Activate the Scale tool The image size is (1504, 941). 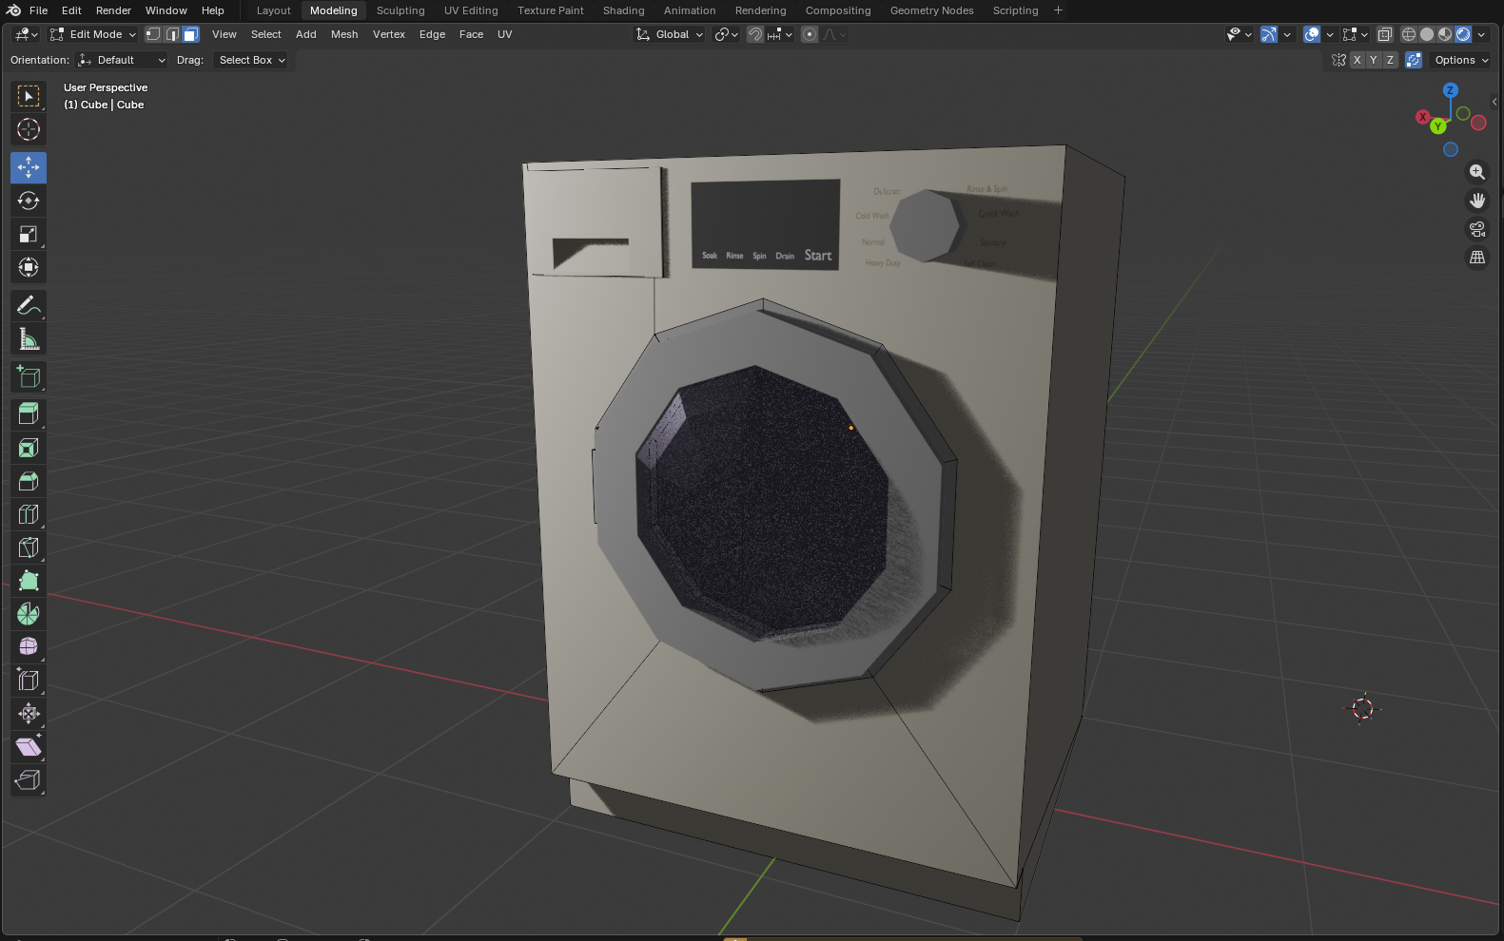[29, 234]
